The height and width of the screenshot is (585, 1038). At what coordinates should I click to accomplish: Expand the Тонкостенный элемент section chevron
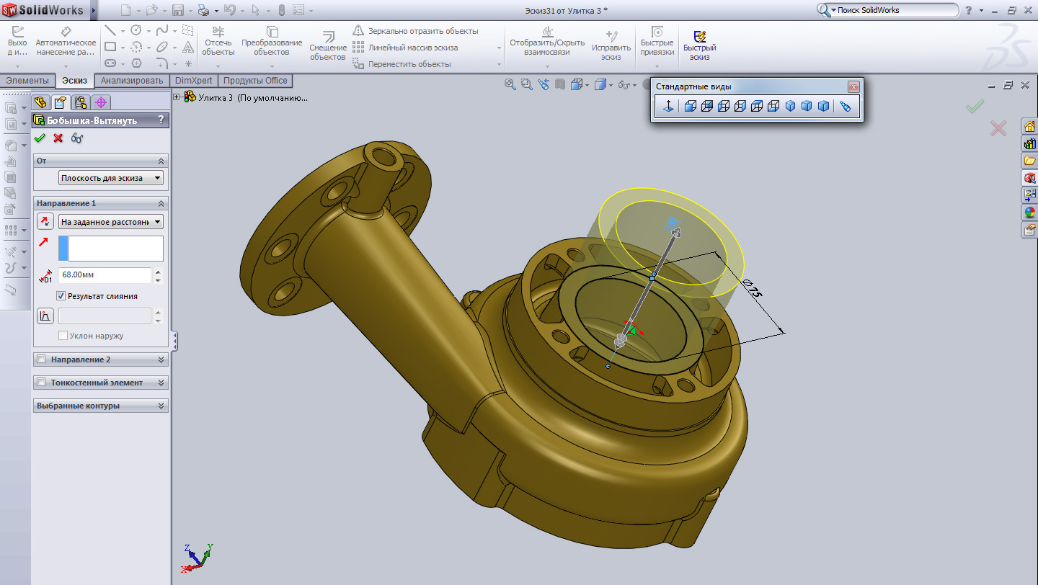coord(161,383)
